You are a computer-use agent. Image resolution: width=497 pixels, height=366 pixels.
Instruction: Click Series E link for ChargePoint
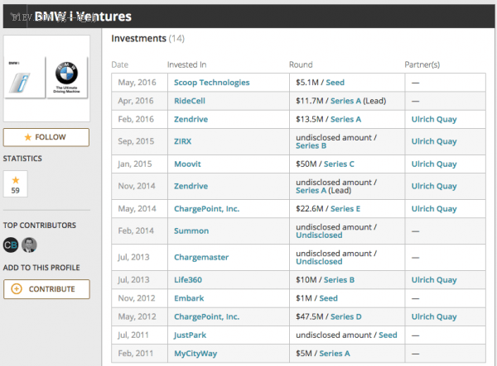coord(345,208)
